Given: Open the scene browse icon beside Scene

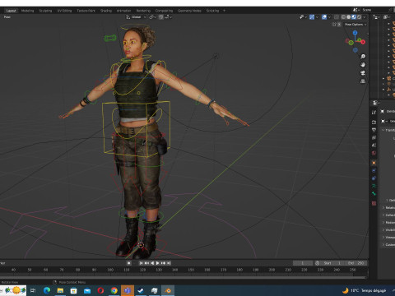Looking at the screenshot, I should coord(356,10).
